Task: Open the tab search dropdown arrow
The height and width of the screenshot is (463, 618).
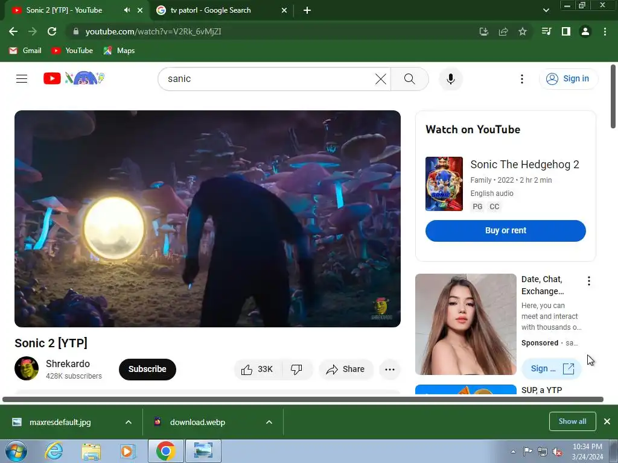Action: coord(546,10)
